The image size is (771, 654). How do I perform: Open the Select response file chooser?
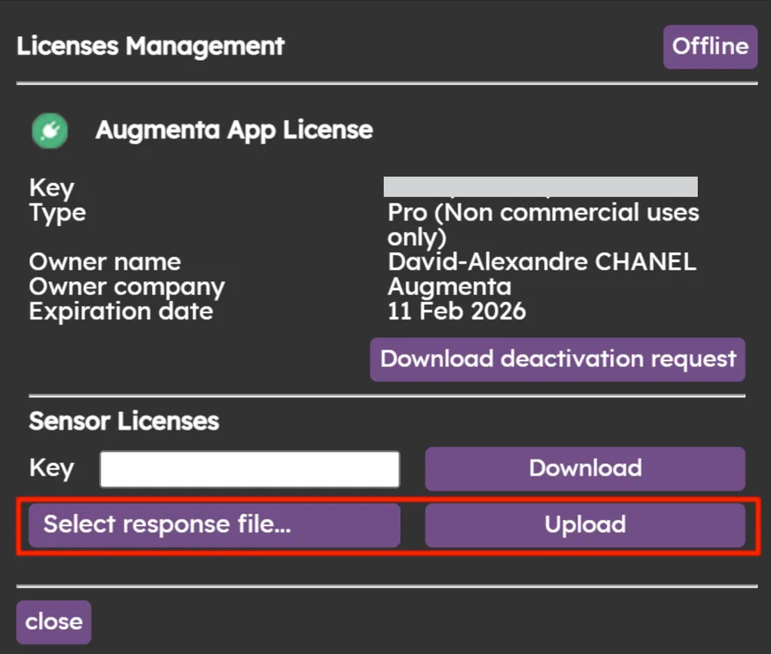(x=214, y=525)
